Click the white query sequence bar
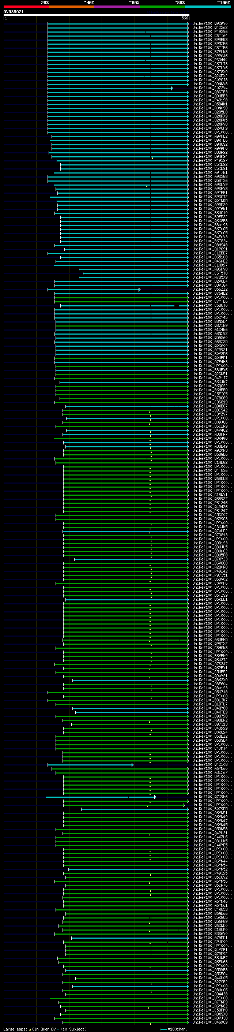The width and height of the screenshot is (234, 1032). click(x=97, y=15)
